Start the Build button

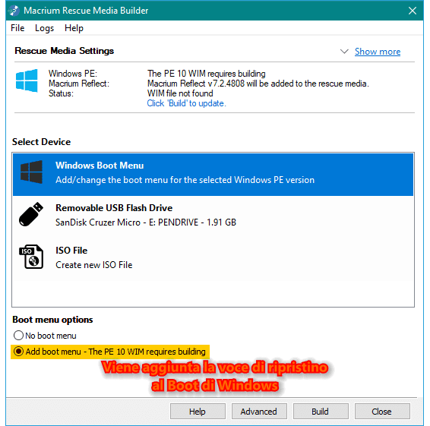(321, 412)
